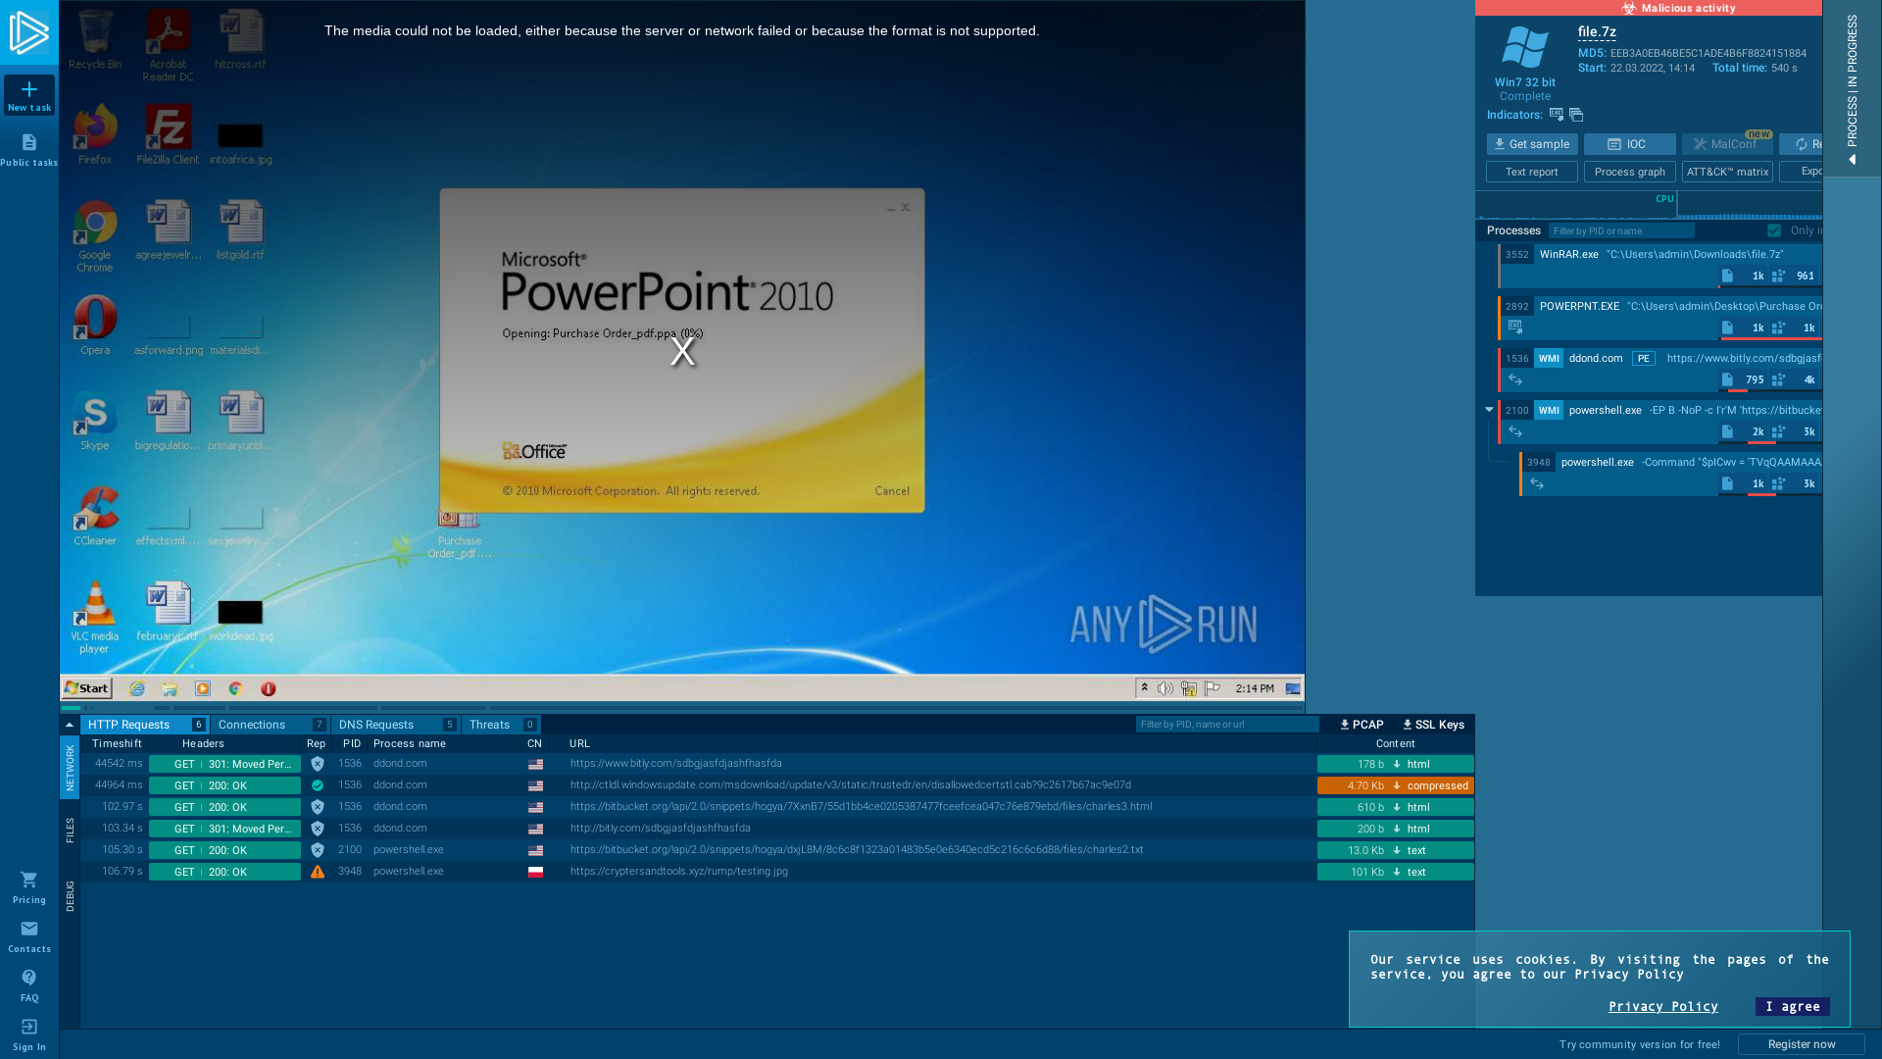Select the Opera desktop icon

(95, 326)
